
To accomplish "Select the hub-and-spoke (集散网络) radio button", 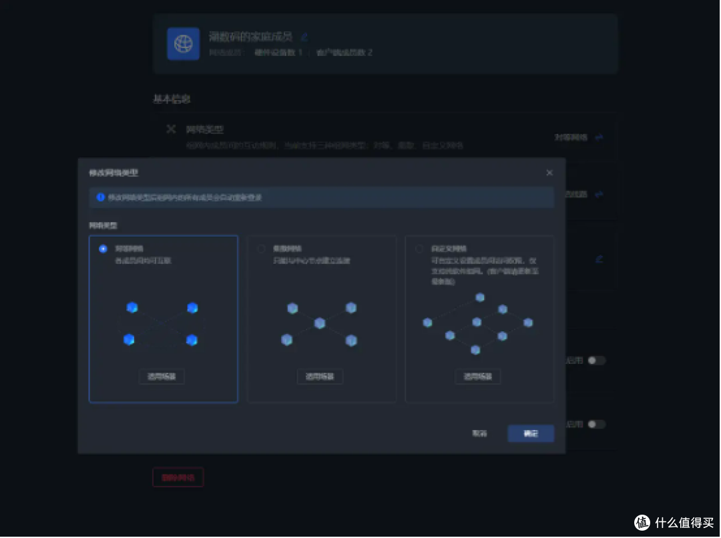I will (261, 249).
